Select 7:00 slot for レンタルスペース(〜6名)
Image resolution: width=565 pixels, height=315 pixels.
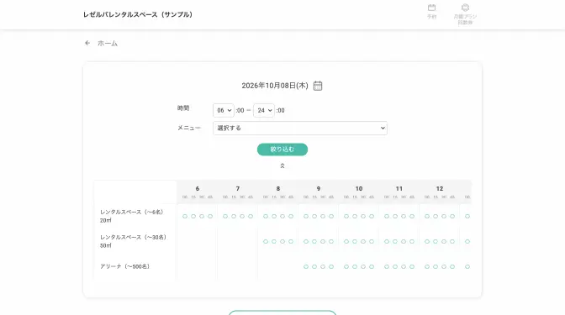[225, 217]
